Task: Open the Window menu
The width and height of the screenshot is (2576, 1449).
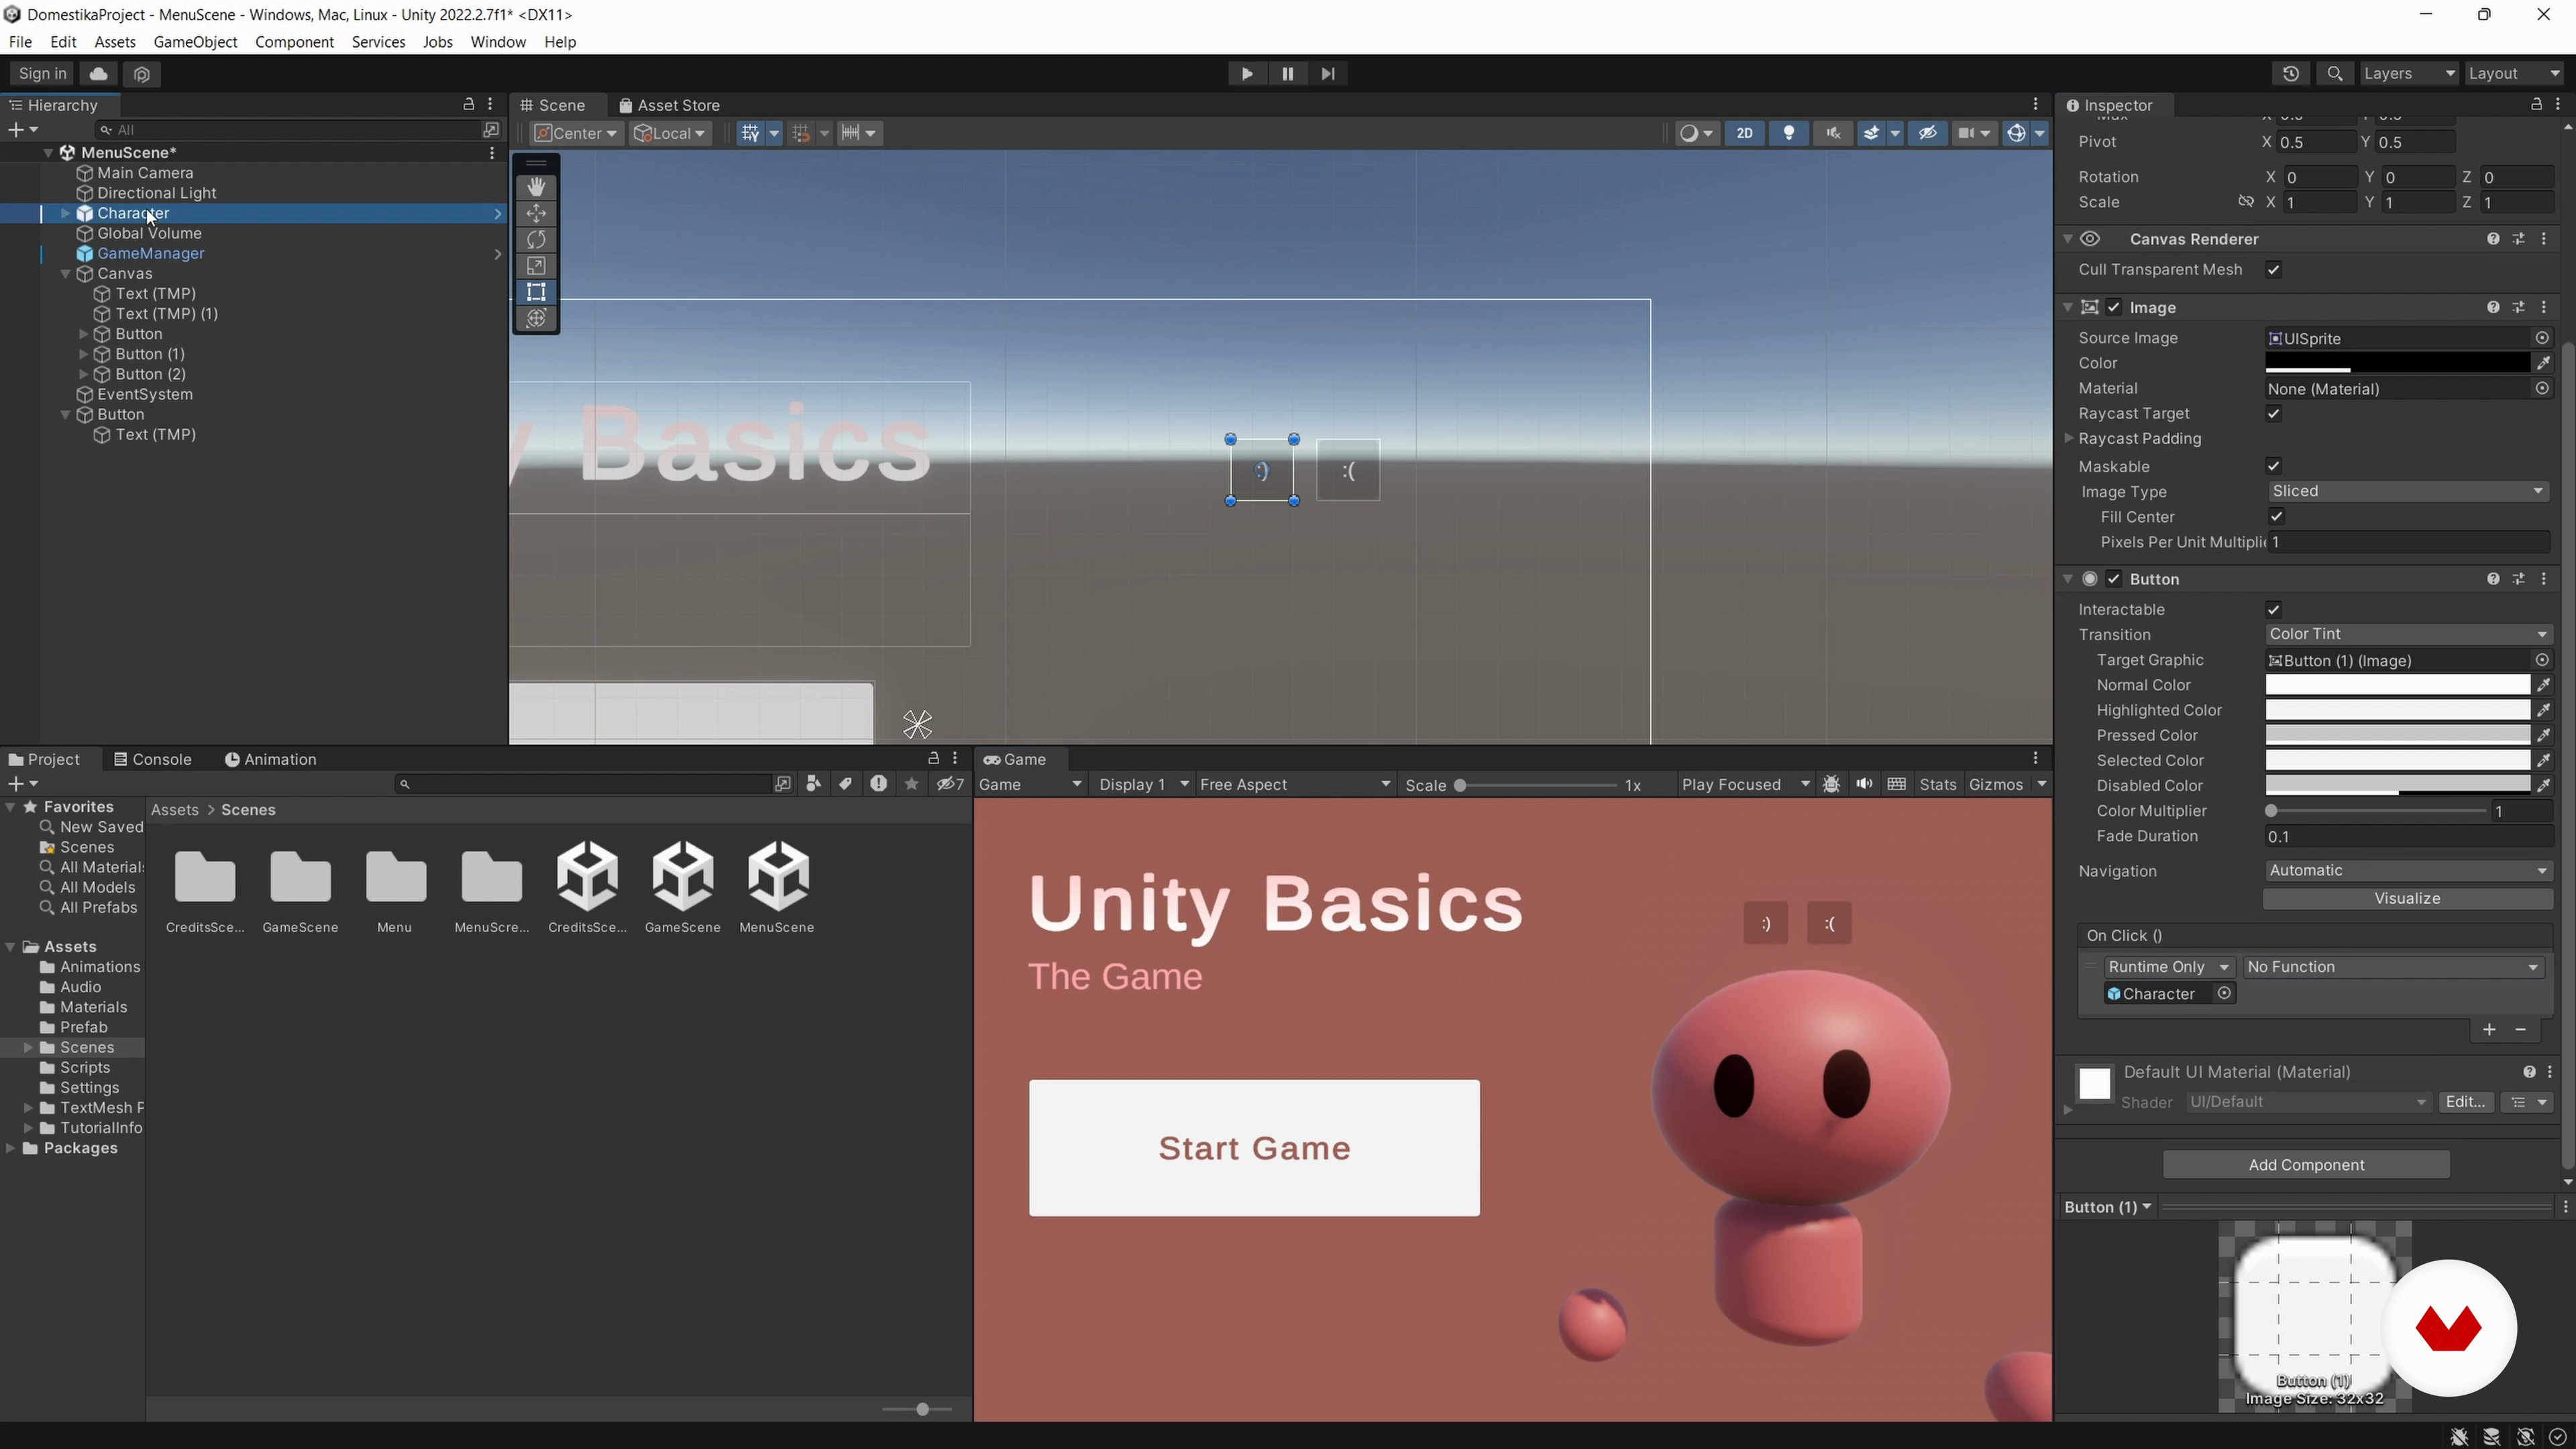Action: click(x=498, y=42)
